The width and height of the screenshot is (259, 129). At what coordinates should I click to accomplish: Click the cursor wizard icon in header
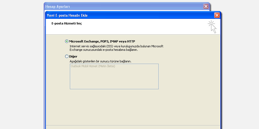pos(212,27)
